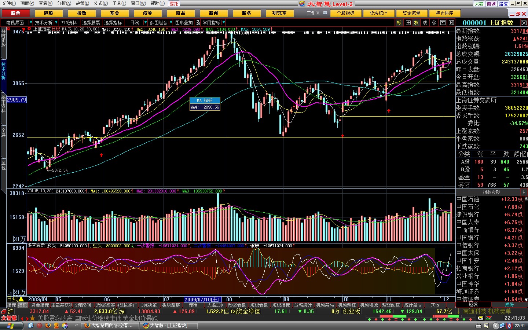The width and height of the screenshot is (528, 330).
Task: Click the 2009/07/10 date marker on timeline
Action: pos(202,300)
